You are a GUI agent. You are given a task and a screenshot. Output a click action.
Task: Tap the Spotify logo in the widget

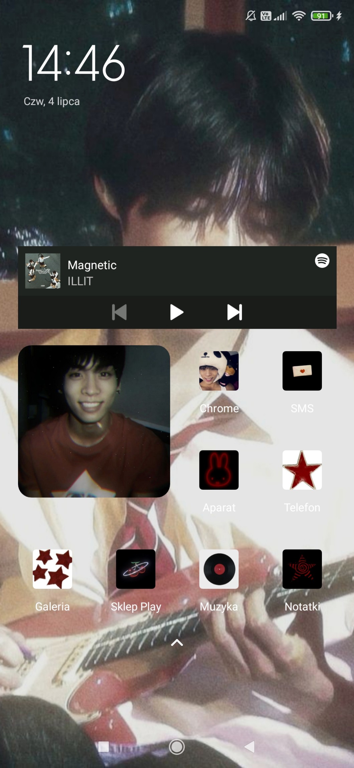click(x=322, y=261)
